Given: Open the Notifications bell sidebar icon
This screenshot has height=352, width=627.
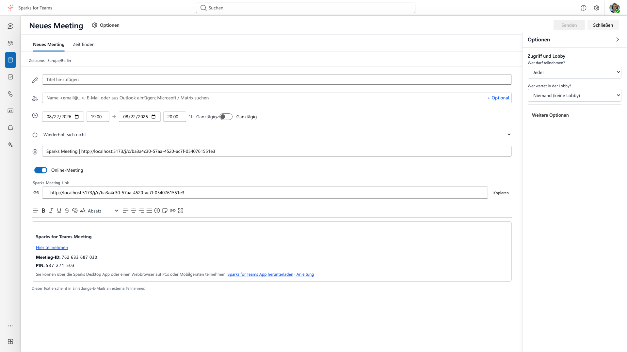Looking at the screenshot, I should tap(10, 128).
